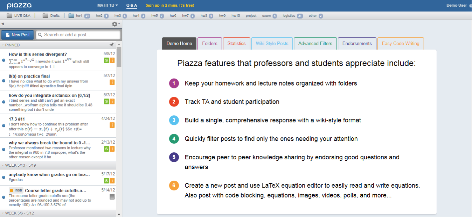This screenshot has height=217, width=472.
Task: Filter posts by hw2 folder
Action: (x=102, y=16)
